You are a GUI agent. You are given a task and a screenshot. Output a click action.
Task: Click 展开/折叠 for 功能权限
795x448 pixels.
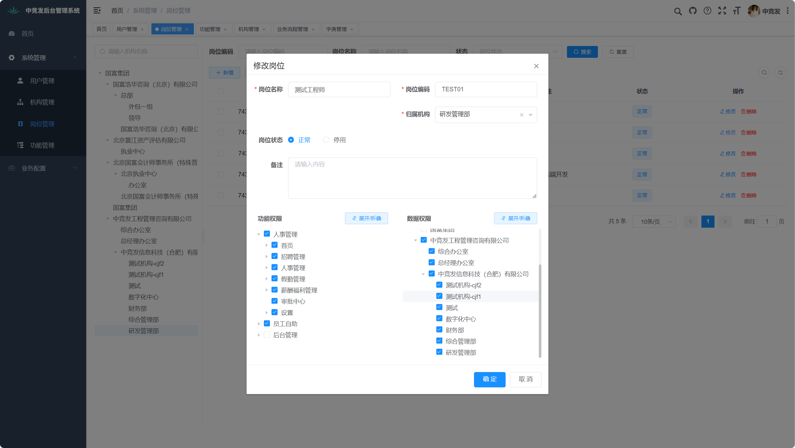pyautogui.click(x=366, y=218)
